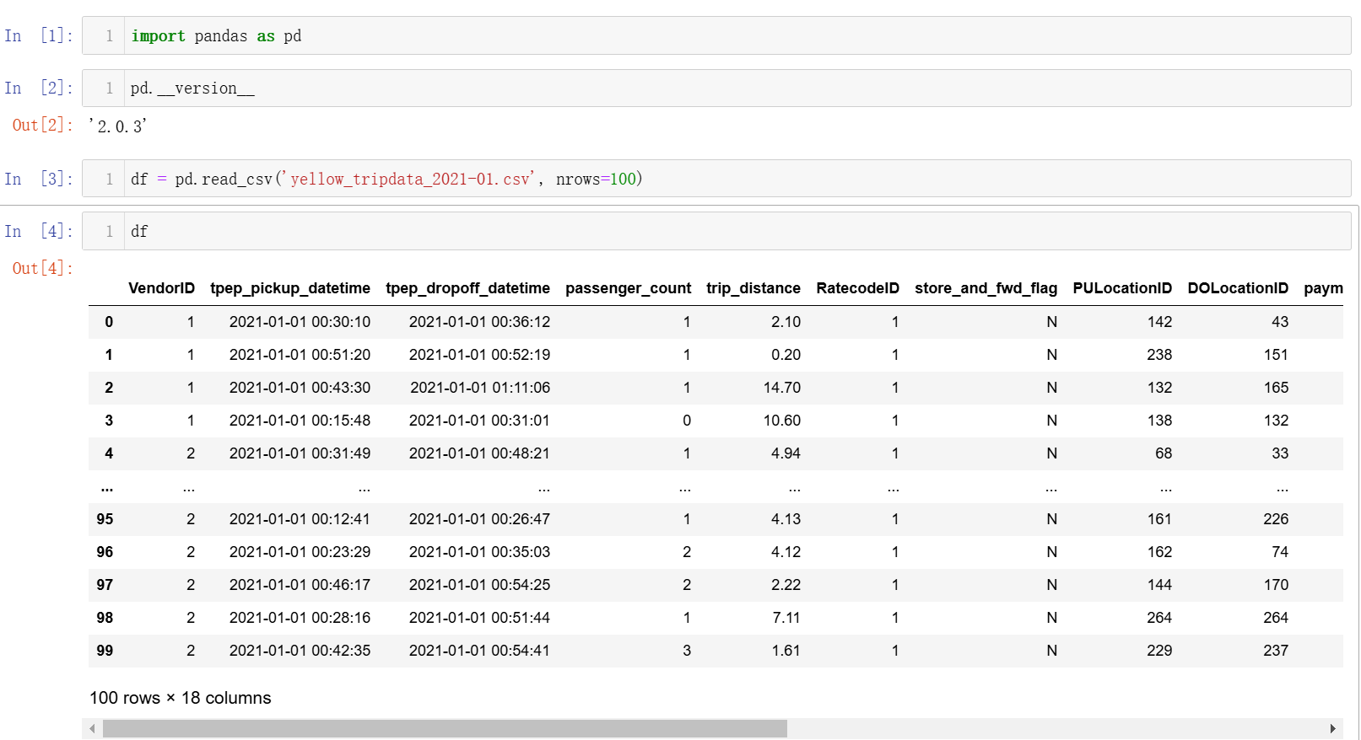Click the tpep_pickup_datetime column header
The image size is (1361, 740).
click(x=290, y=288)
